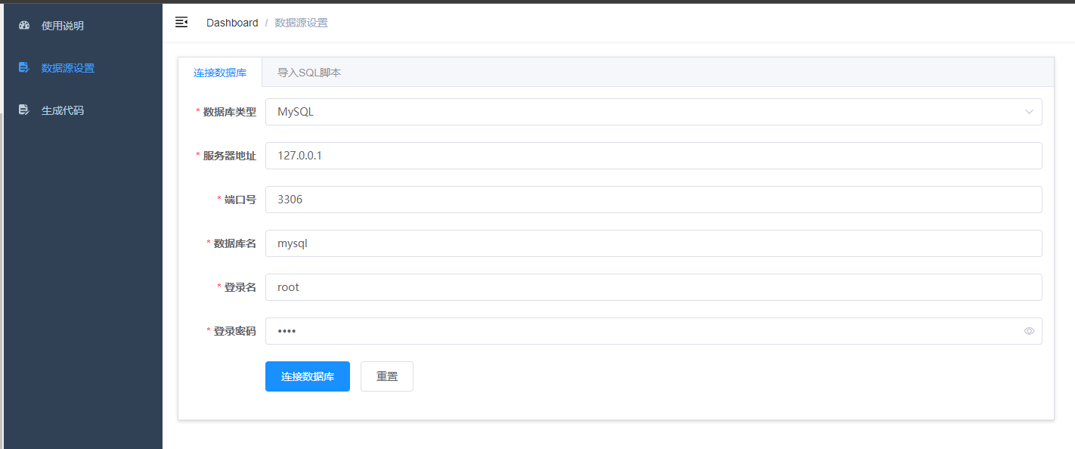Click the 数据源设置 breadcrumb text
This screenshot has height=449, width=1075.
pos(301,23)
